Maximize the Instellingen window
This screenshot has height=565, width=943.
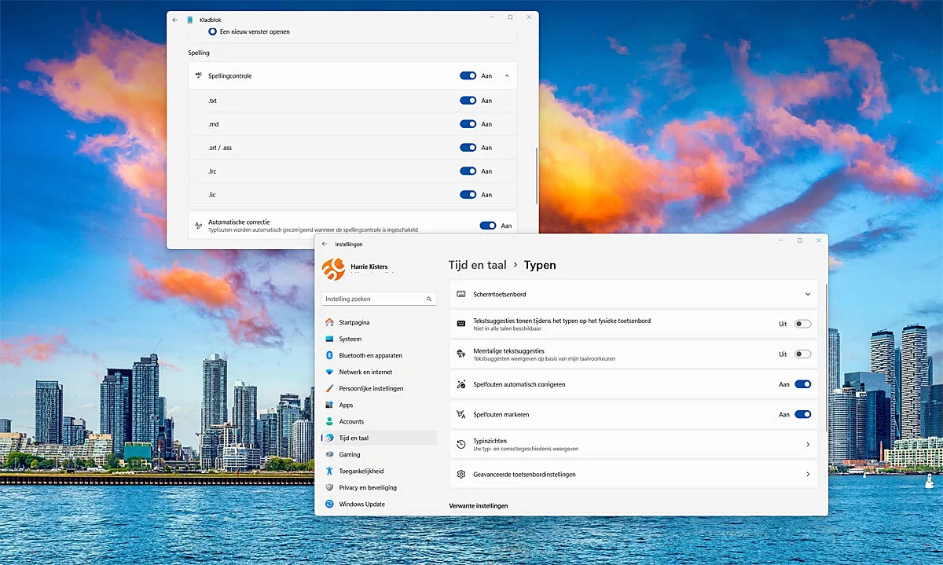coord(799,240)
